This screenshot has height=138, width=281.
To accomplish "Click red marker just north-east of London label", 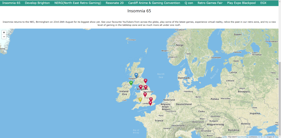I will click(x=151, y=100).
